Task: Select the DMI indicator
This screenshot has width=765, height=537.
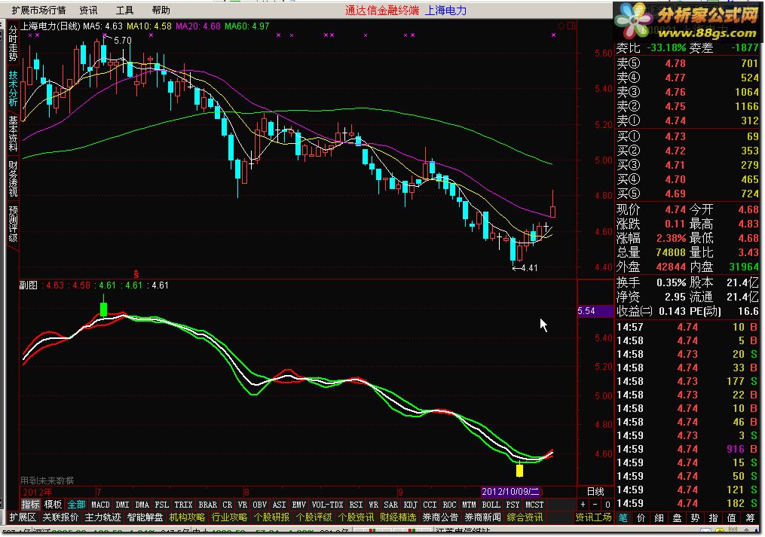Action: coord(122,505)
